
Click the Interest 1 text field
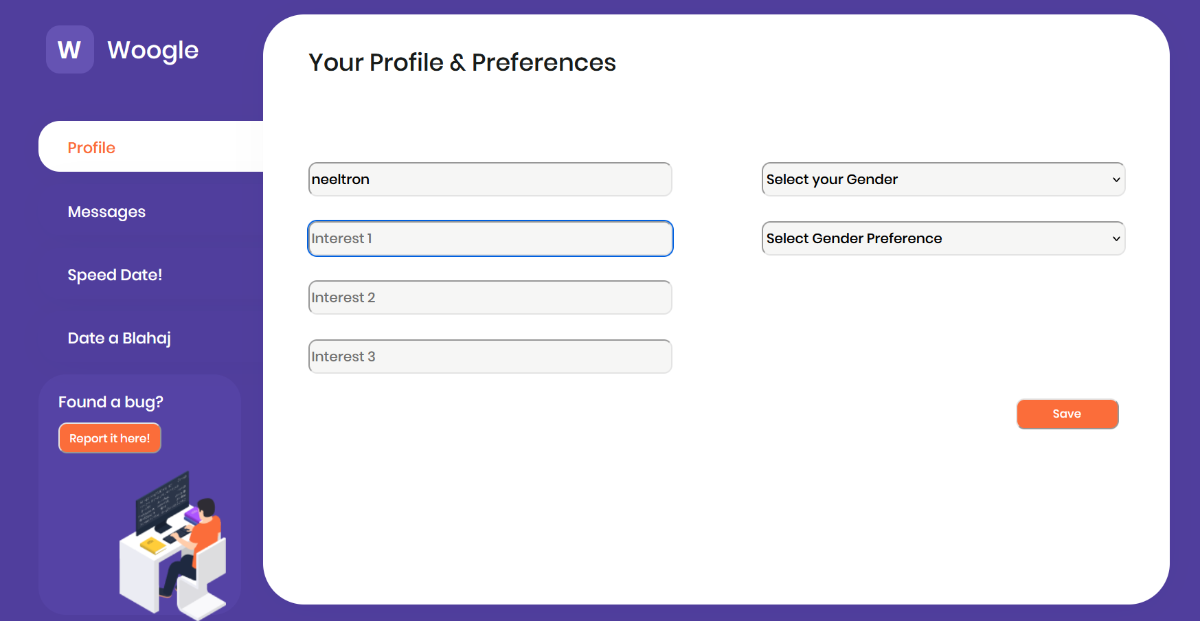click(490, 238)
